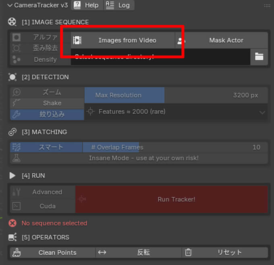This screenshot has width=274, height=265.
Task: Click the tools icon beside Advanced
Action: tap(17, 192)
